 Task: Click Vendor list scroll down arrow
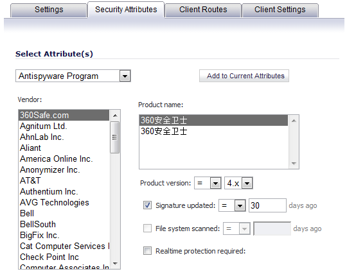(x=115, y=263)
